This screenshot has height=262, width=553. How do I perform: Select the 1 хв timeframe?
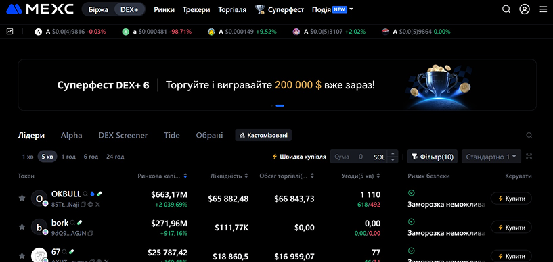point(28,157)
